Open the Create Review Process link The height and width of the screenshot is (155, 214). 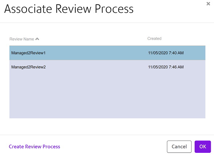(x=34, y=147)
